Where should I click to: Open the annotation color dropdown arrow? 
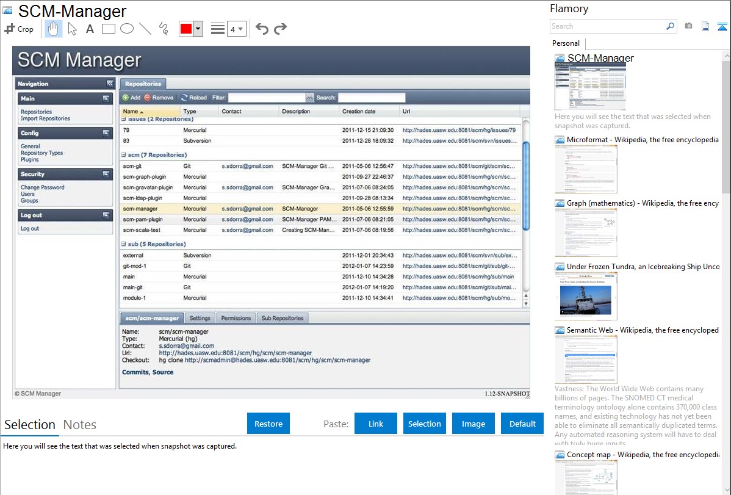[198, 29]
